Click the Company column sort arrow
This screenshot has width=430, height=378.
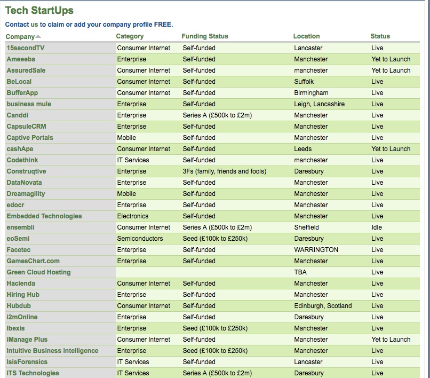pyautogui.click(x=38, y=37)
